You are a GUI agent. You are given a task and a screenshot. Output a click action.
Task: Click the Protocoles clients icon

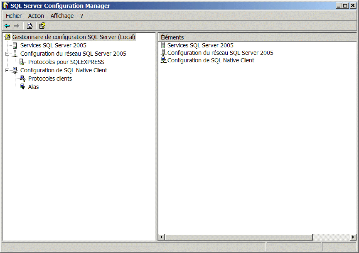pyautogui.click(x=23, y=79)
